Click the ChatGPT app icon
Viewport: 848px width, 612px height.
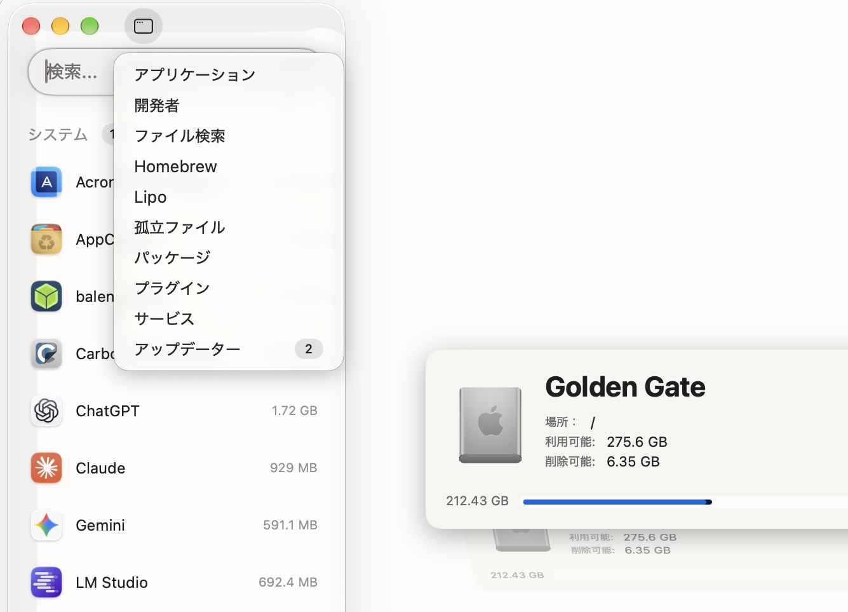46,411
